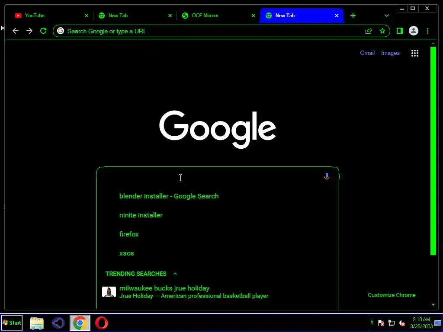Viewport: 443px width, 332px height.
Task: Open a new tab with plus button
Action: pyautogui.click(x=353, y=16)
